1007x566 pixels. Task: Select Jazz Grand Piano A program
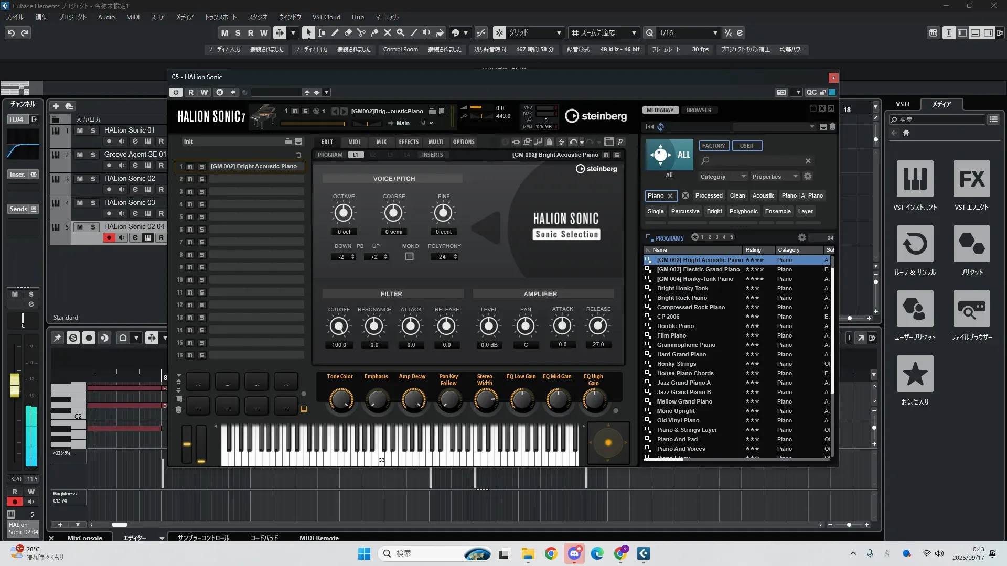point(683,383)
